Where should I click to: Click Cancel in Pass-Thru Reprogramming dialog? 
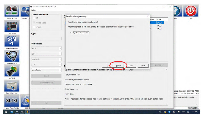coord(131,66)
